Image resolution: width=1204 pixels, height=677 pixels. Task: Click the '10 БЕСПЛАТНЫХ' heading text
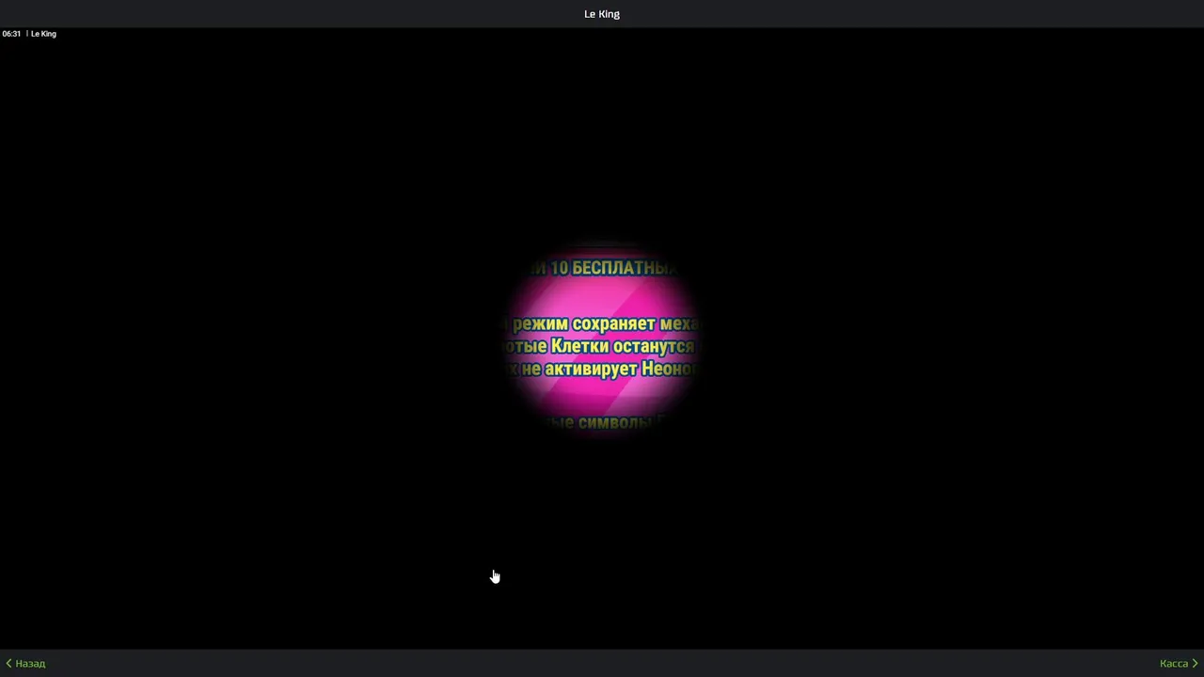611,268
